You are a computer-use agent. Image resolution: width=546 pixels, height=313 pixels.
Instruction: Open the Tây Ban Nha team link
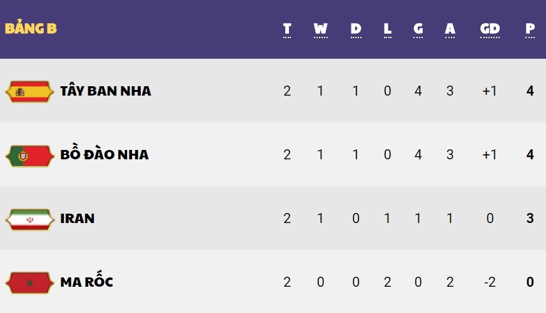coord(106,91)
